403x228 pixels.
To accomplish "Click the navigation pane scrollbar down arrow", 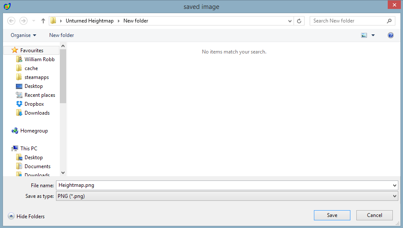I will (63, 173).
